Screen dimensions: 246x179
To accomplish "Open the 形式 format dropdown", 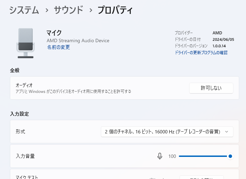I will [x=167, y=132].
